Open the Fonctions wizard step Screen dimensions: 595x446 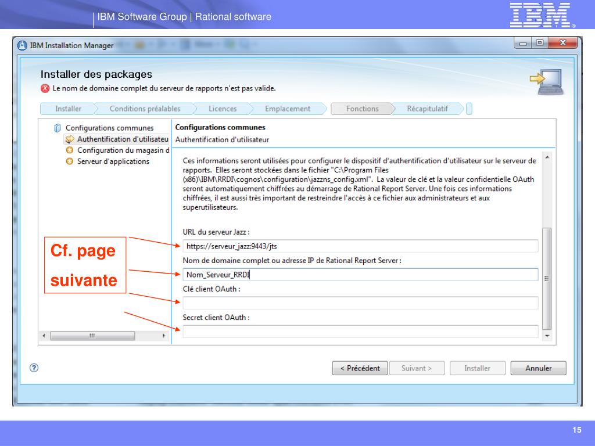362,109
